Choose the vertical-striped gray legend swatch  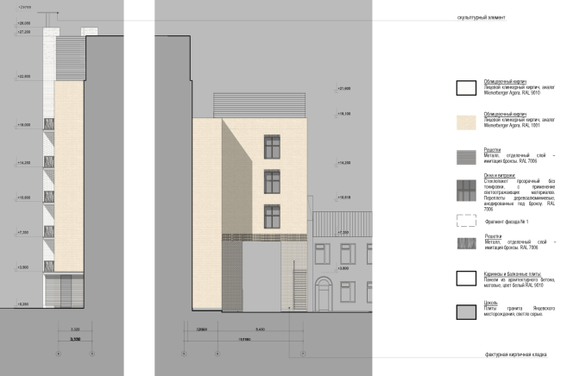click(x=466, y=244)
